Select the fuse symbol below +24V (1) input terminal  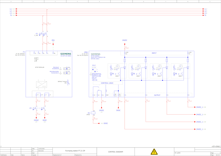[125, 61]
